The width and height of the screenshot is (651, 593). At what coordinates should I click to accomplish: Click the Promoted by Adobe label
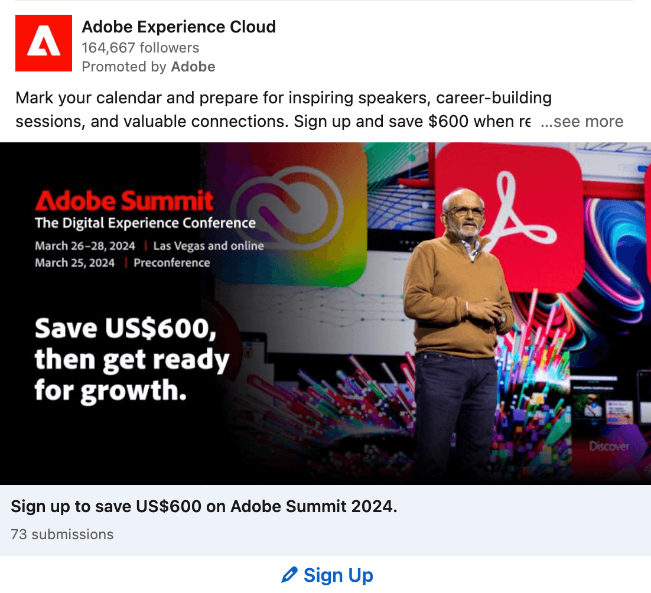coord(148,66)
